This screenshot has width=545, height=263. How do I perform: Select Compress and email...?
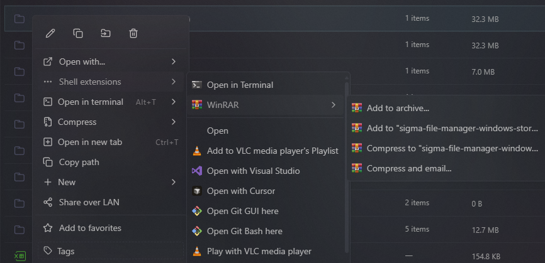(x=447, y=168)
